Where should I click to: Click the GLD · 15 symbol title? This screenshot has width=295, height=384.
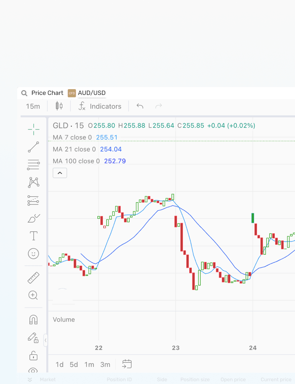point(68,125)
